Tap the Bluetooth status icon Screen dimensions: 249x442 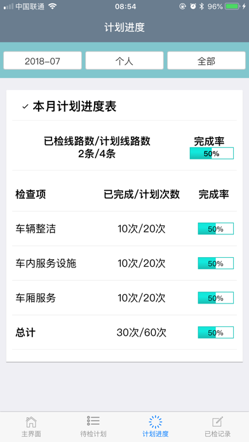click(x=201, y=6)
